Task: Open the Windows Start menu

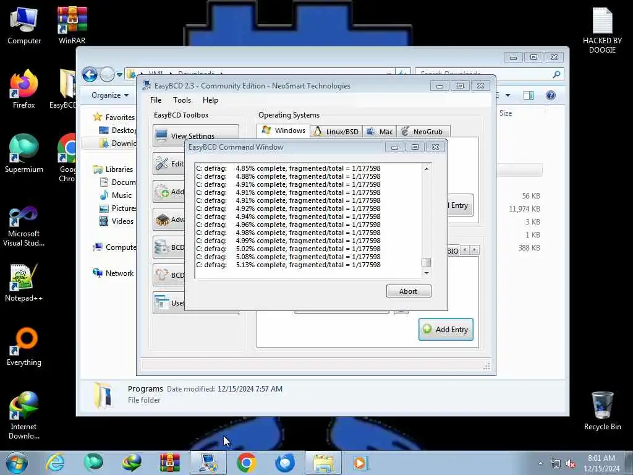Action: point(17,463)
